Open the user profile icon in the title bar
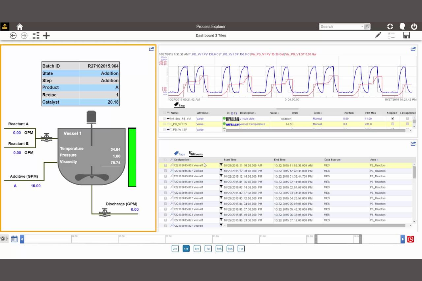 click(402, 26)
